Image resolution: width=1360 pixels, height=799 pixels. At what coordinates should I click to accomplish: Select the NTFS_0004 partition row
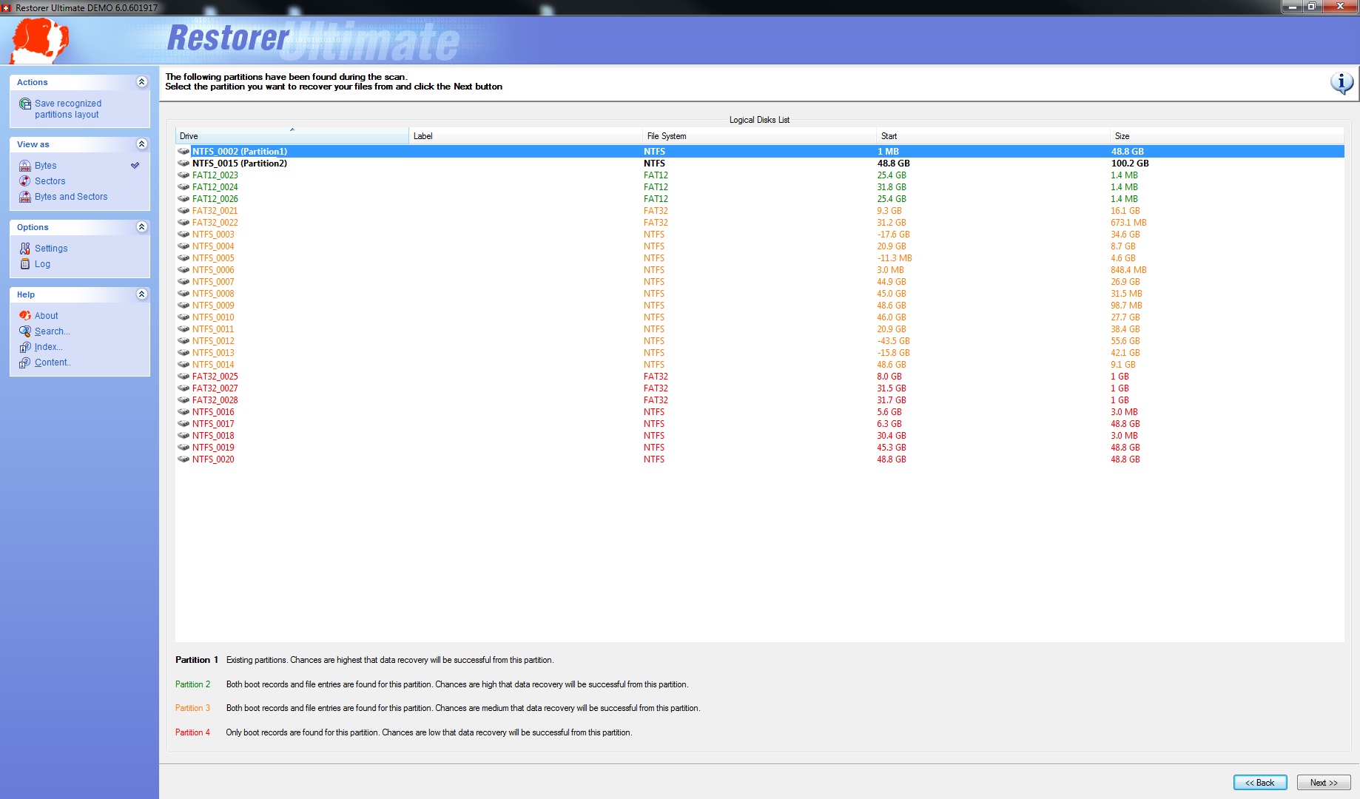(x=760, y=246)
